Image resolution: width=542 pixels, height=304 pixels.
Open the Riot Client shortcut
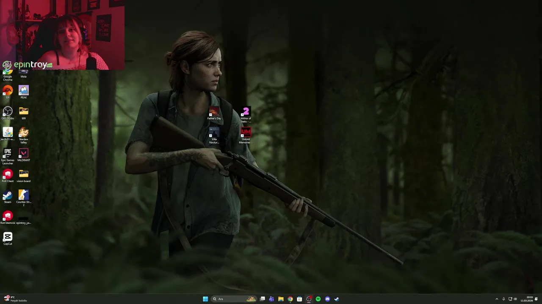click(x=8, y=175)
